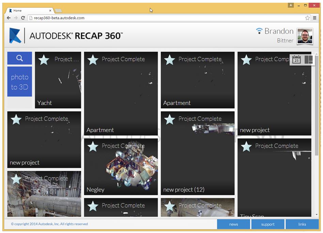The image size is (323, 233).
Task: Click the Brandon user name text
Action: pos(279,31)
